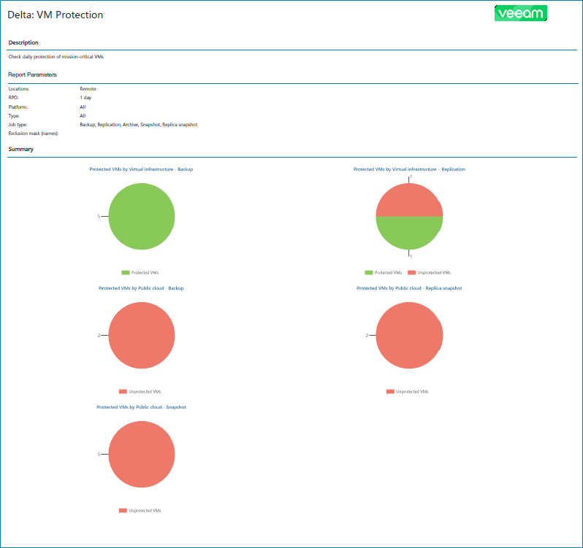The width and height of the screenshot is (583, 548).
Task: Click red legend swatch under Public cloud Backup chart
Action: coord(123,392)
